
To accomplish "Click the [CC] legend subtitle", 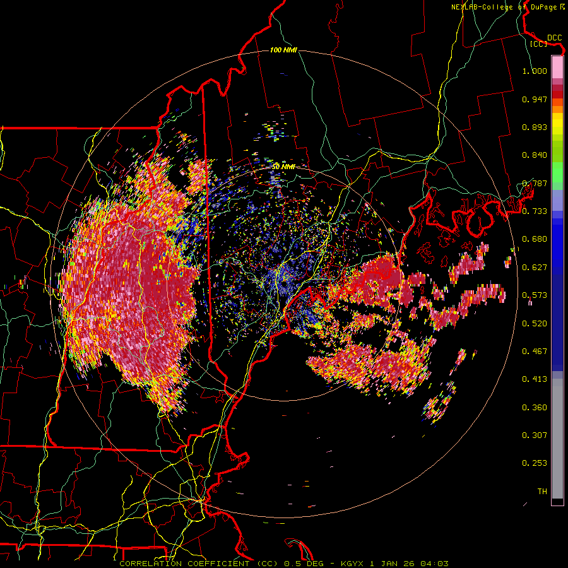I will point(538,44).
